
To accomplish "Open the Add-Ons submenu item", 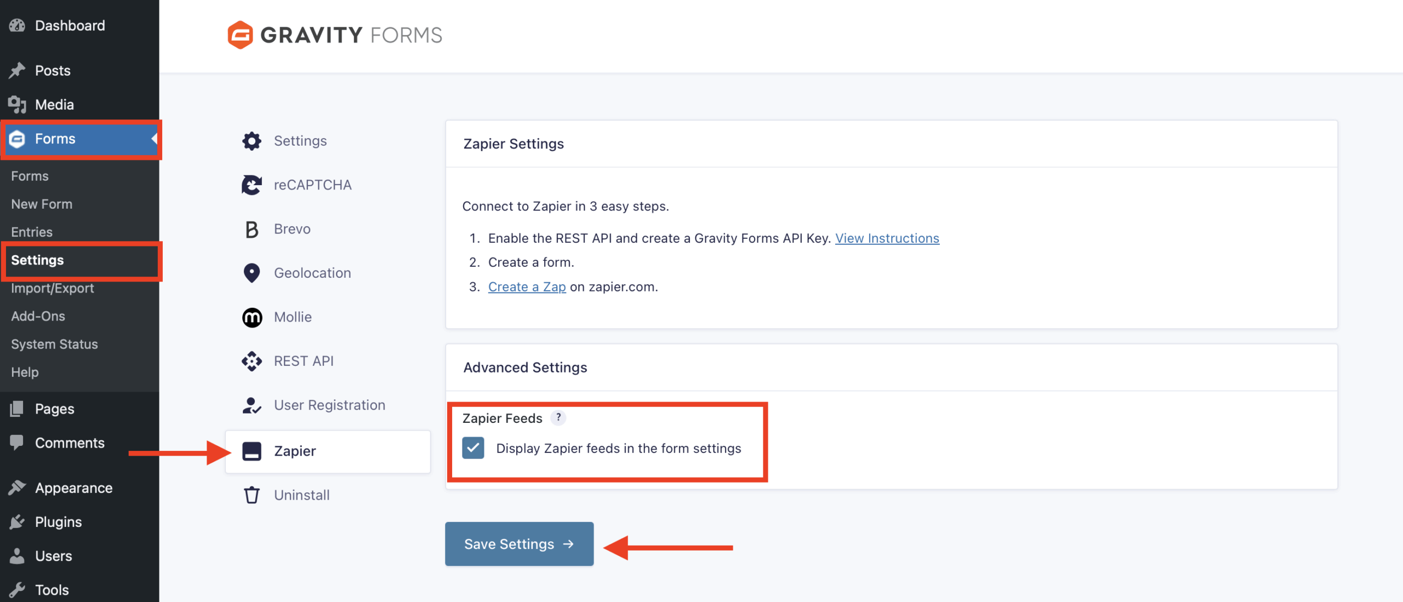I will click(38, 316).
